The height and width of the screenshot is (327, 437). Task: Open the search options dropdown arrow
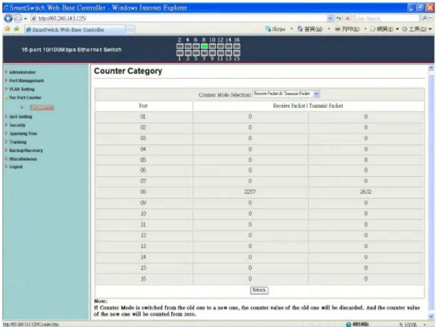(x=431, y=18)
